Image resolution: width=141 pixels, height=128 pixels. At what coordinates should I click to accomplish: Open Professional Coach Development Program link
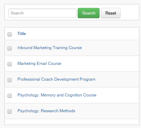pos(56,79)
